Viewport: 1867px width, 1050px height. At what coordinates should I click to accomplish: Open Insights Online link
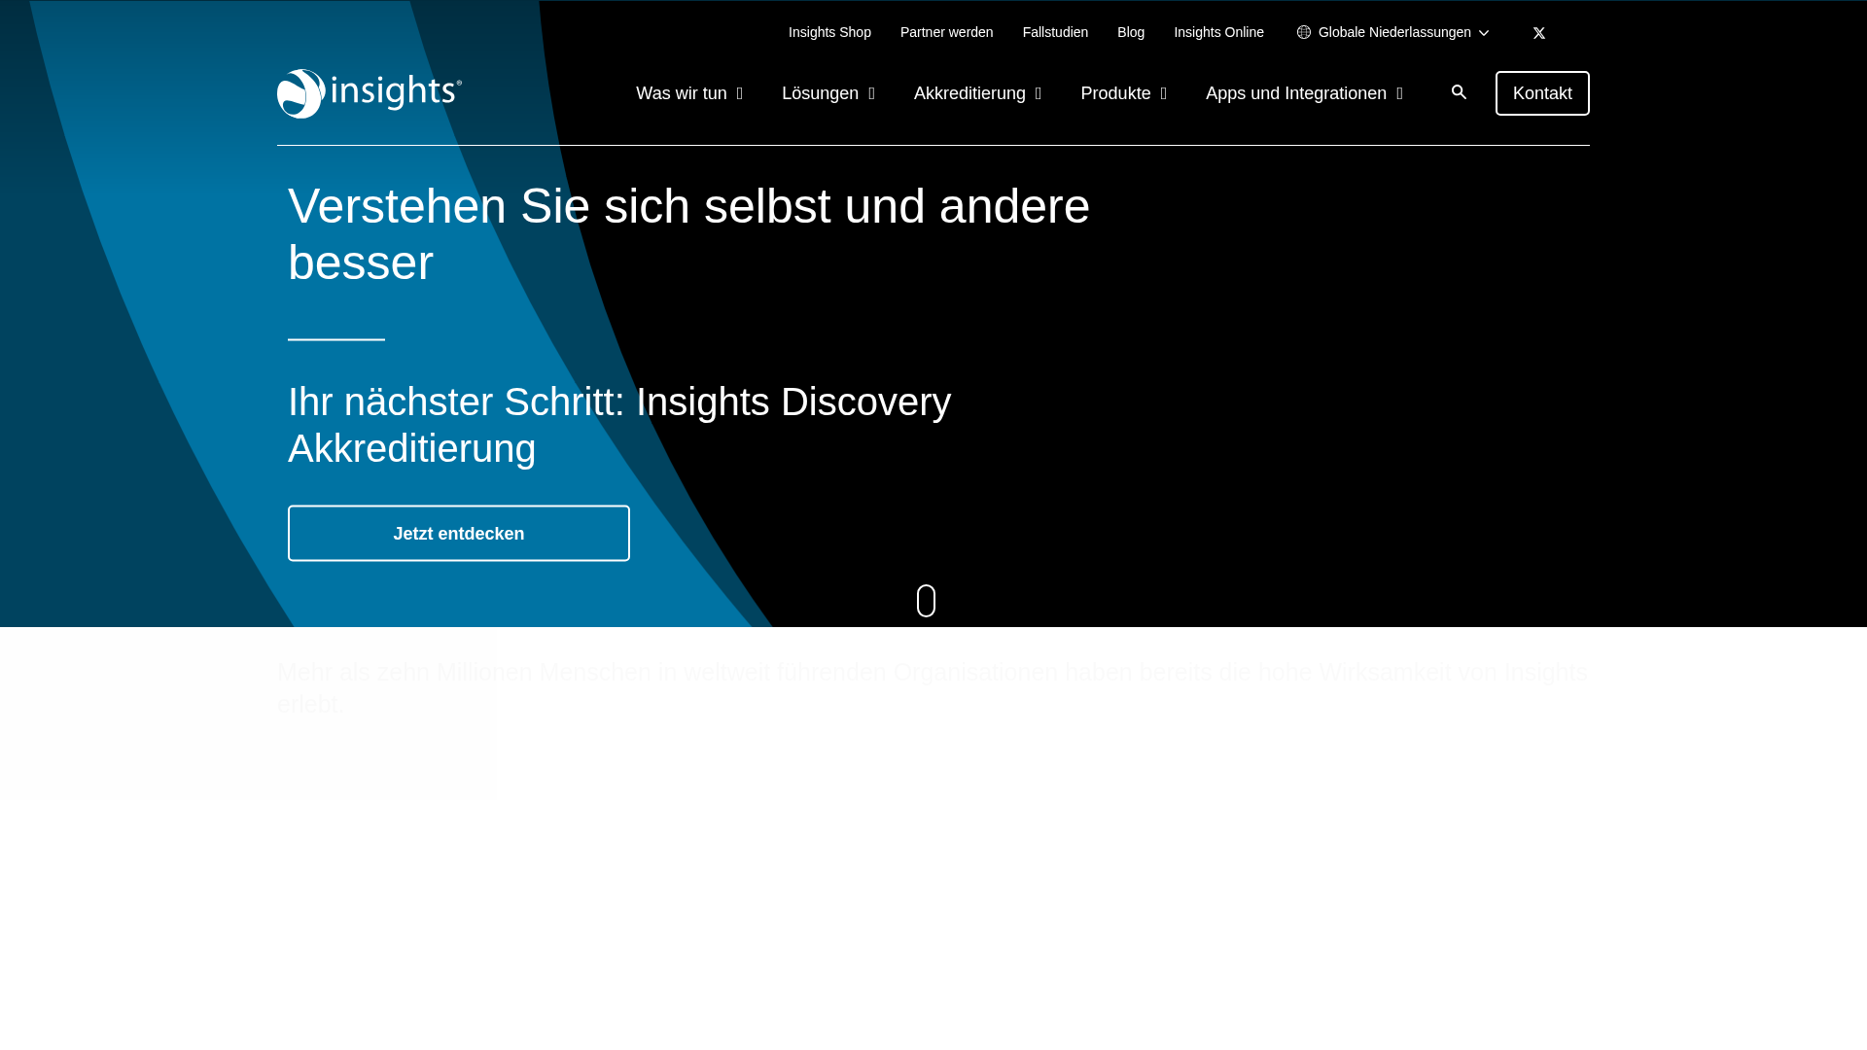tap(1218, 32)
